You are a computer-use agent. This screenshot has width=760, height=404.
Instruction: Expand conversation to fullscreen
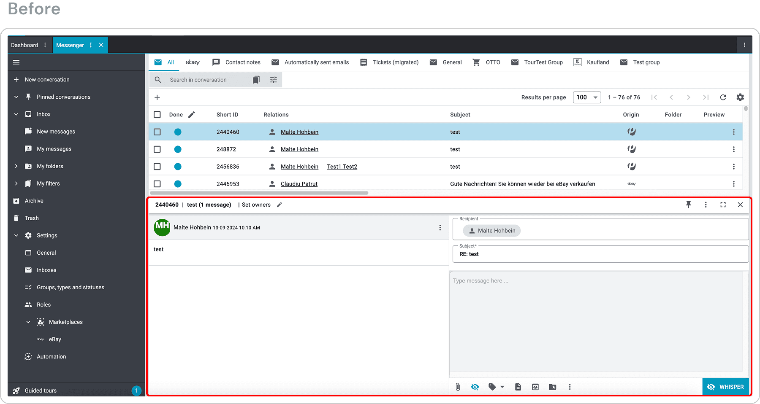point(723,205)
